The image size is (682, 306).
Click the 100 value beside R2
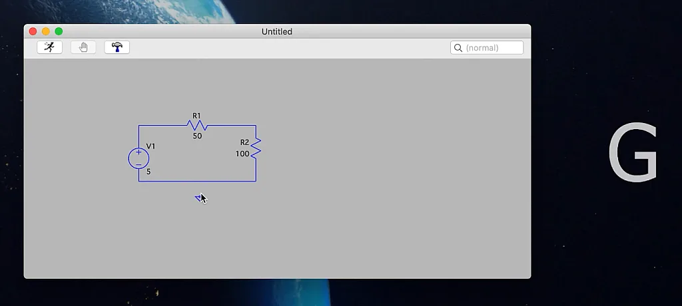(242, 154)
